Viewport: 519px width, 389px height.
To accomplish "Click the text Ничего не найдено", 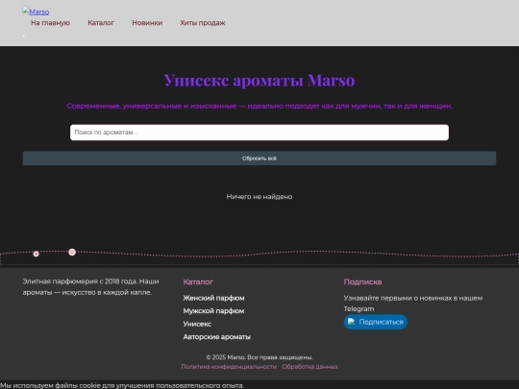I will click(x=259, y=197).
